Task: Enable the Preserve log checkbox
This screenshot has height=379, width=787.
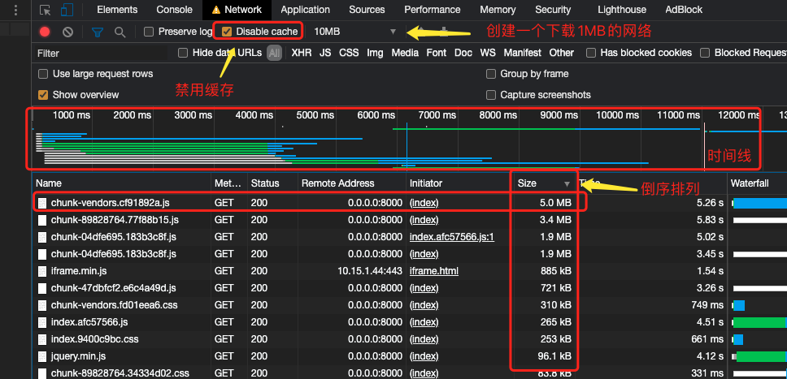Action: click(149, 32)
